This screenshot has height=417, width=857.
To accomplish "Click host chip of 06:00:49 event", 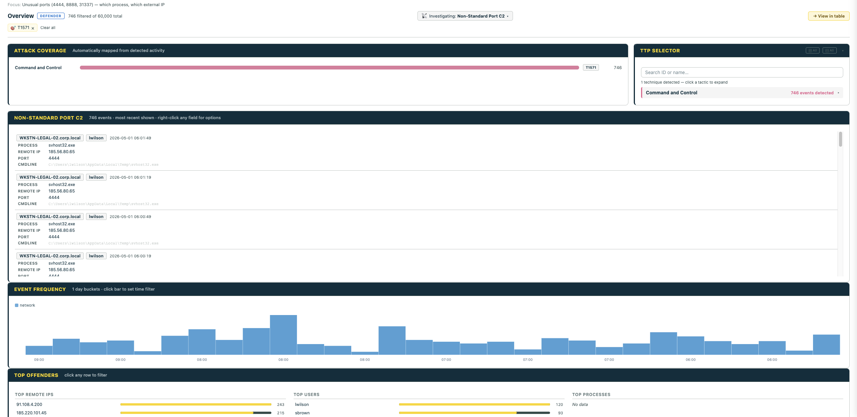I will 50,217.
